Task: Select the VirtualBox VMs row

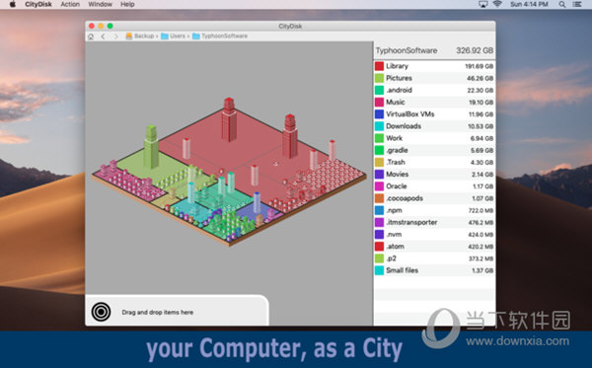Action: (434, 114)
